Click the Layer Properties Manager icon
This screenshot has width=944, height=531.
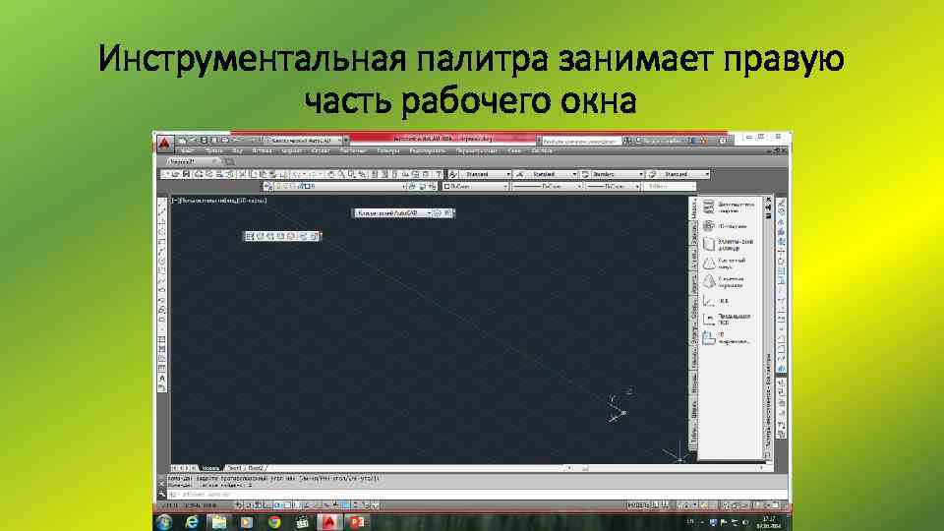click(x=268, y=187)
